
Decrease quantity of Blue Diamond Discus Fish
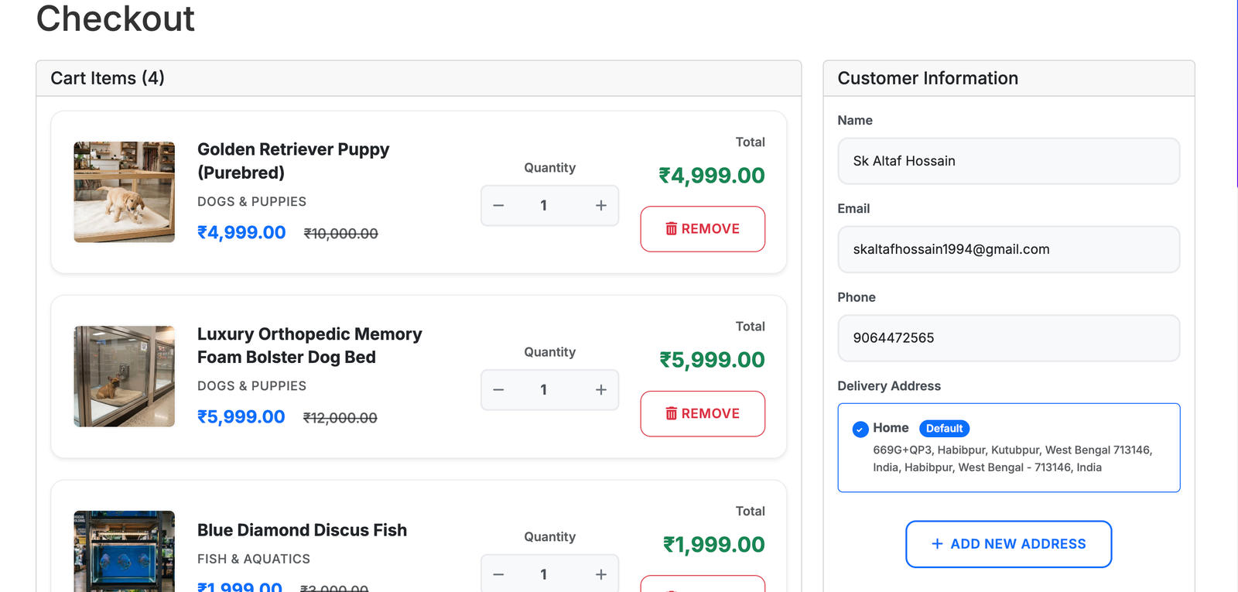(498, 574)
